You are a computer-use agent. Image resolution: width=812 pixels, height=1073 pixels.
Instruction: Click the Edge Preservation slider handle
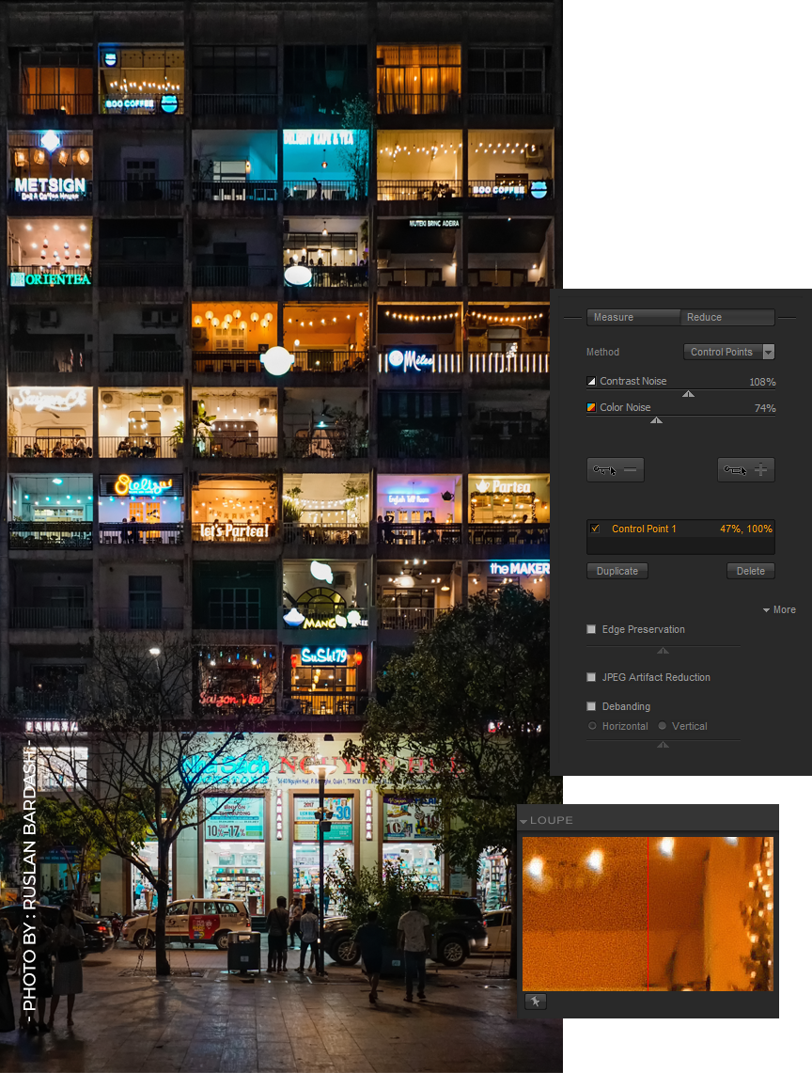663,650
